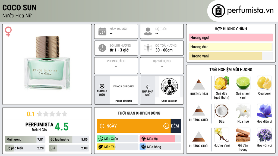Open the perfumista.vn site link
This screenshot has width=278, height=156.
point(250,10)
